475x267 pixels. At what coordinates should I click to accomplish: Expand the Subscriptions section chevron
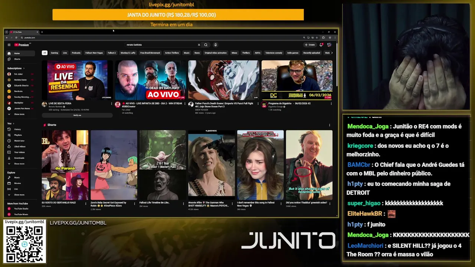pos(24,68)
